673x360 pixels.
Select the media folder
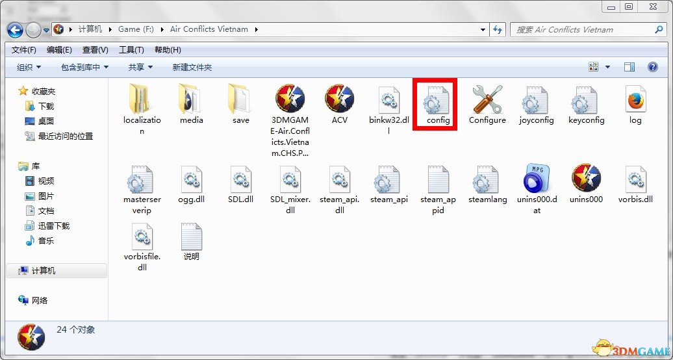(x=191, y=105)
